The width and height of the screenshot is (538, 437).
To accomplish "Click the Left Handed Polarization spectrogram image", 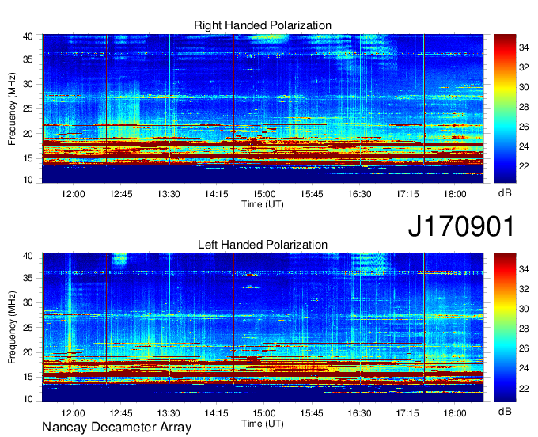I will (x=263, y=328).
